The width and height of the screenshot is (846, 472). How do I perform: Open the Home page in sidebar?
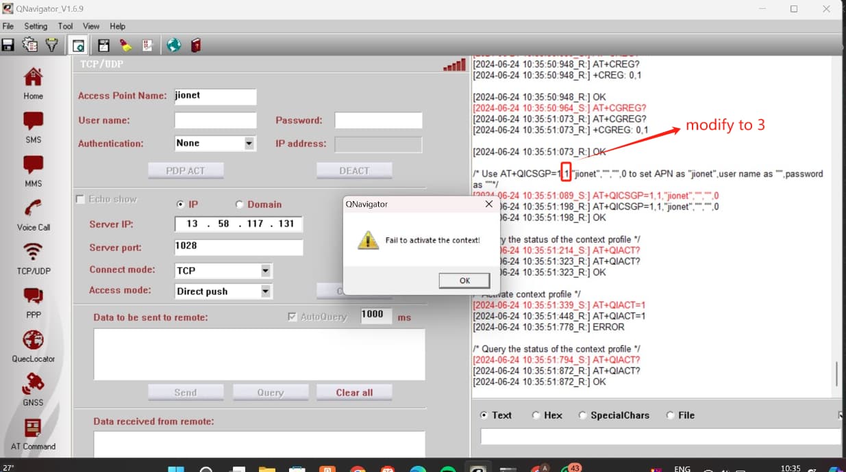(x=33, y=77)
